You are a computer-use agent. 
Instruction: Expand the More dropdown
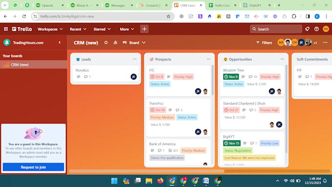click(x=127, y=29)
